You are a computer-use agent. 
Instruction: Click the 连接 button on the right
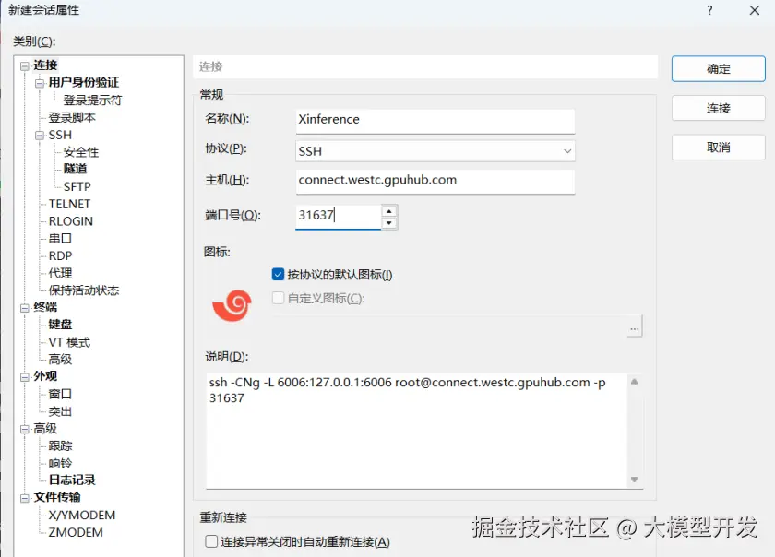point(718,108)
